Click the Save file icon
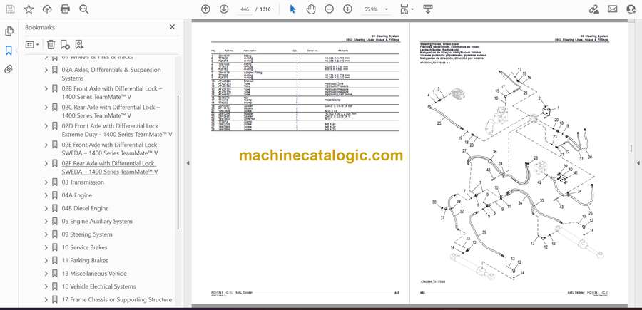 coord(10,9)
